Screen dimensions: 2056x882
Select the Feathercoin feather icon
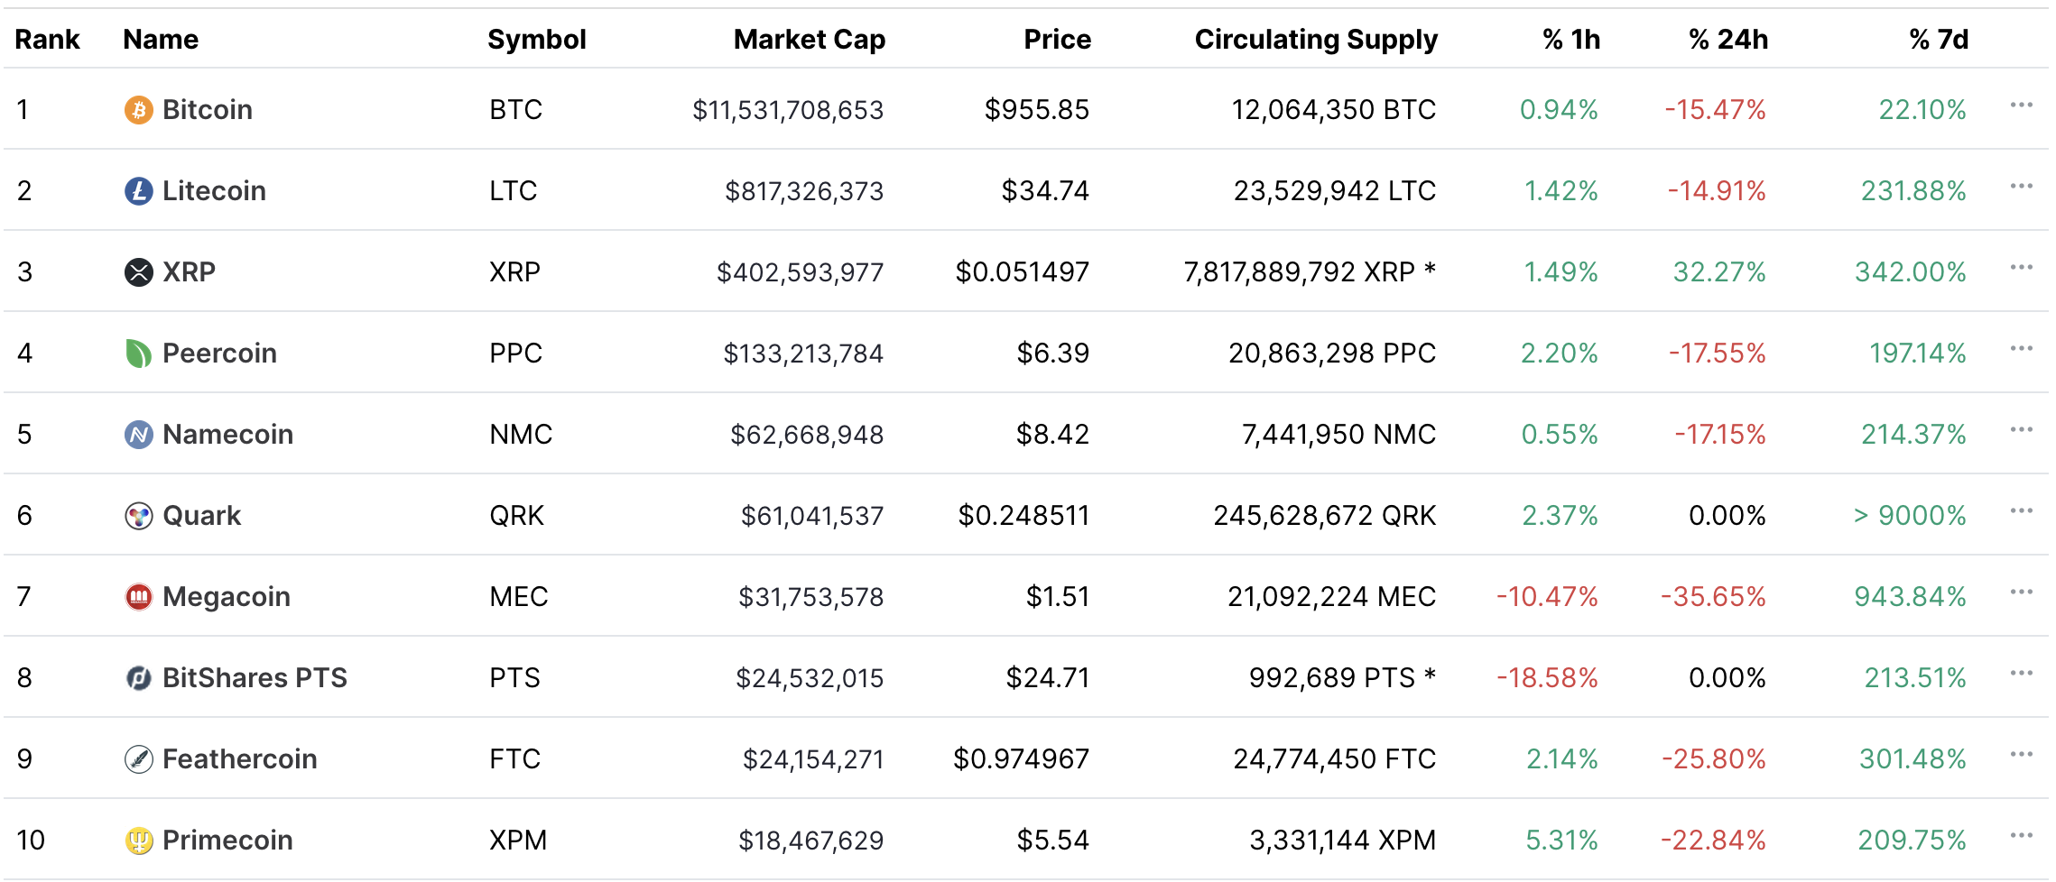pyautogui.click(x=137, y=759)
